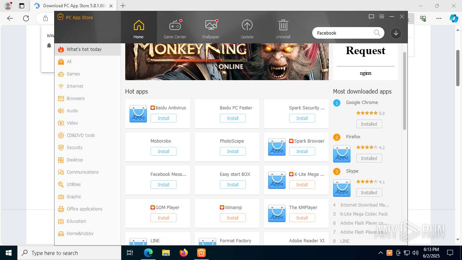Screen dimensions: 462x260
Task: Open The KMPlayer app icon
Action: coord(277,213)
